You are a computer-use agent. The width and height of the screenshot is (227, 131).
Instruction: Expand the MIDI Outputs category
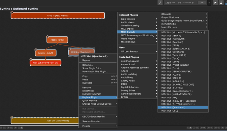[138, 32]
